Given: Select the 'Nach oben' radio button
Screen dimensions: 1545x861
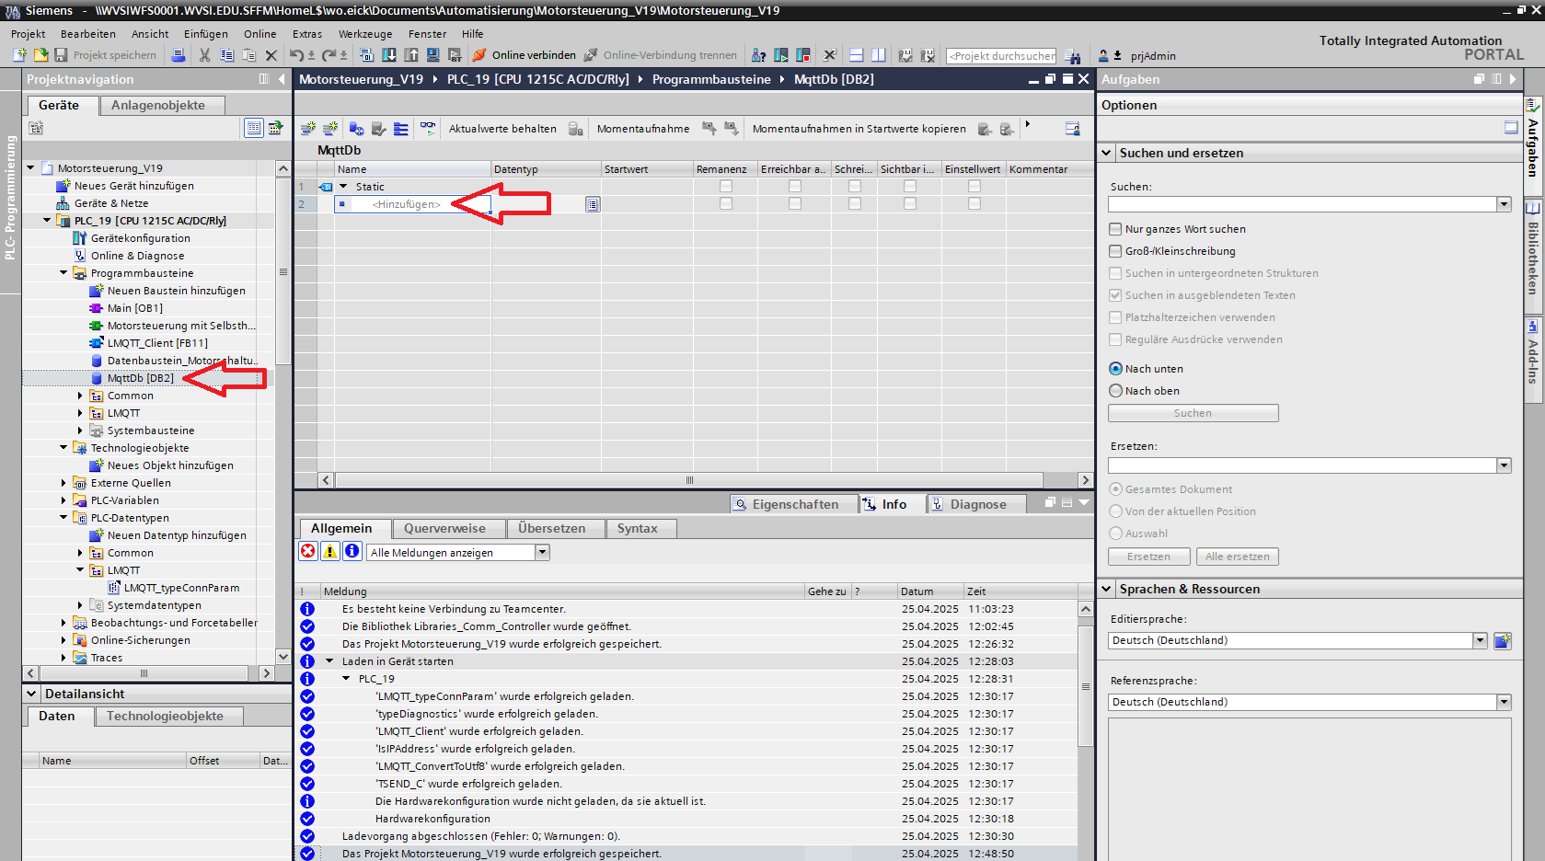Looking at the screenshot, I should click(1116, 391).
